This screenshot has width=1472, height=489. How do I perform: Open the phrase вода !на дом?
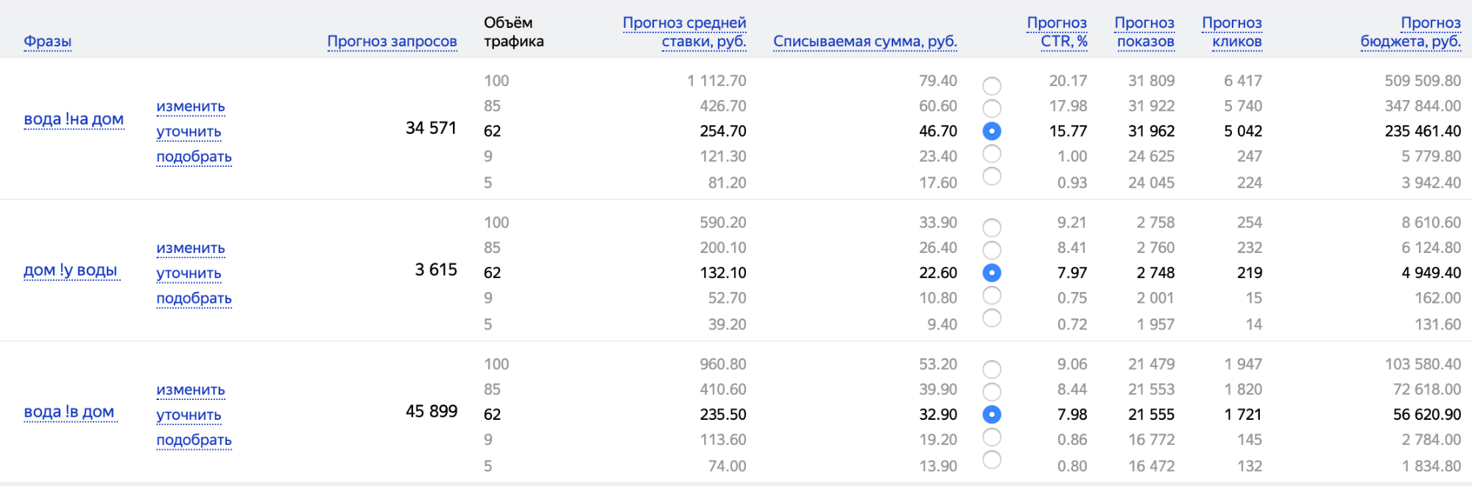pyautogui.click(x=74, y=119)
